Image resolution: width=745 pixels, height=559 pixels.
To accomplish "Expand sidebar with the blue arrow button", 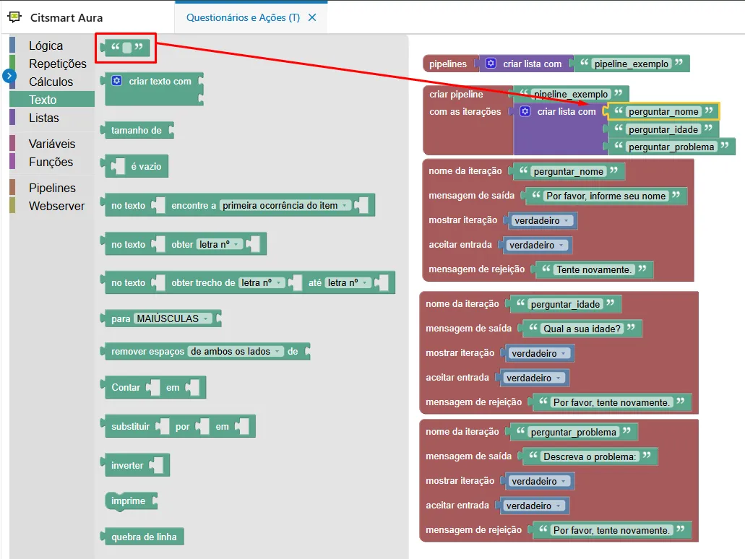I will click(9, 76).
